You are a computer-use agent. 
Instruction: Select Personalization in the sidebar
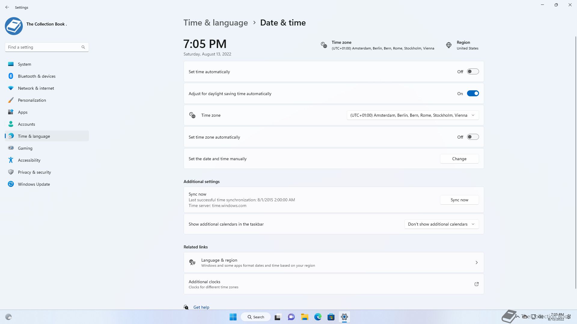[x=32, y=100]
